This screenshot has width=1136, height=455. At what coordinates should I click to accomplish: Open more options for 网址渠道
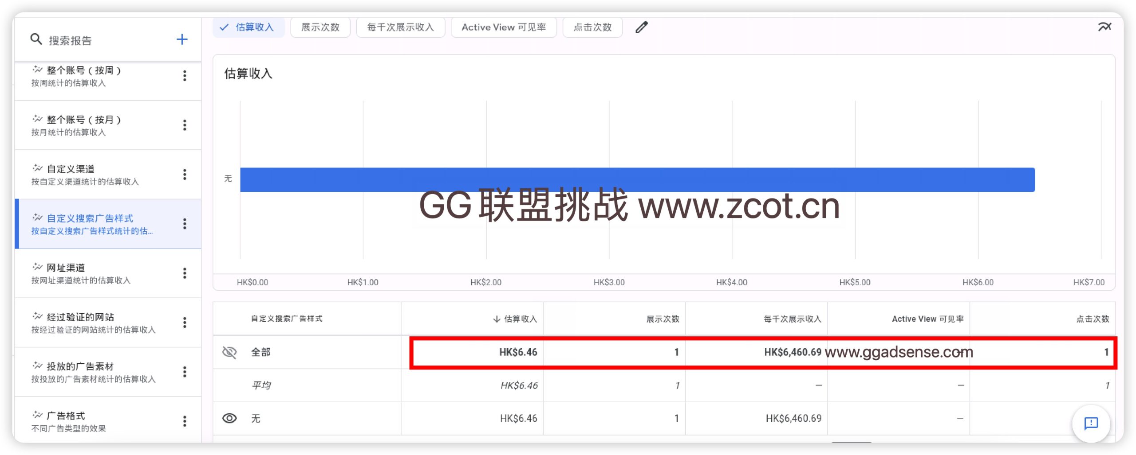[x=185, y=273]
